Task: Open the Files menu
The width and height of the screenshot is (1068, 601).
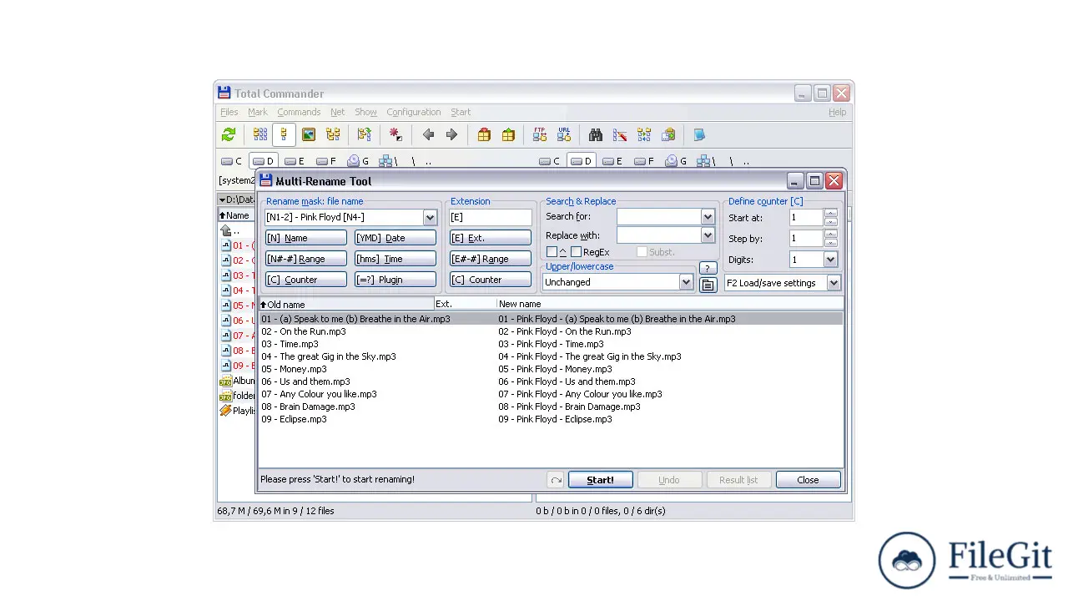Action: coord(229,112)
